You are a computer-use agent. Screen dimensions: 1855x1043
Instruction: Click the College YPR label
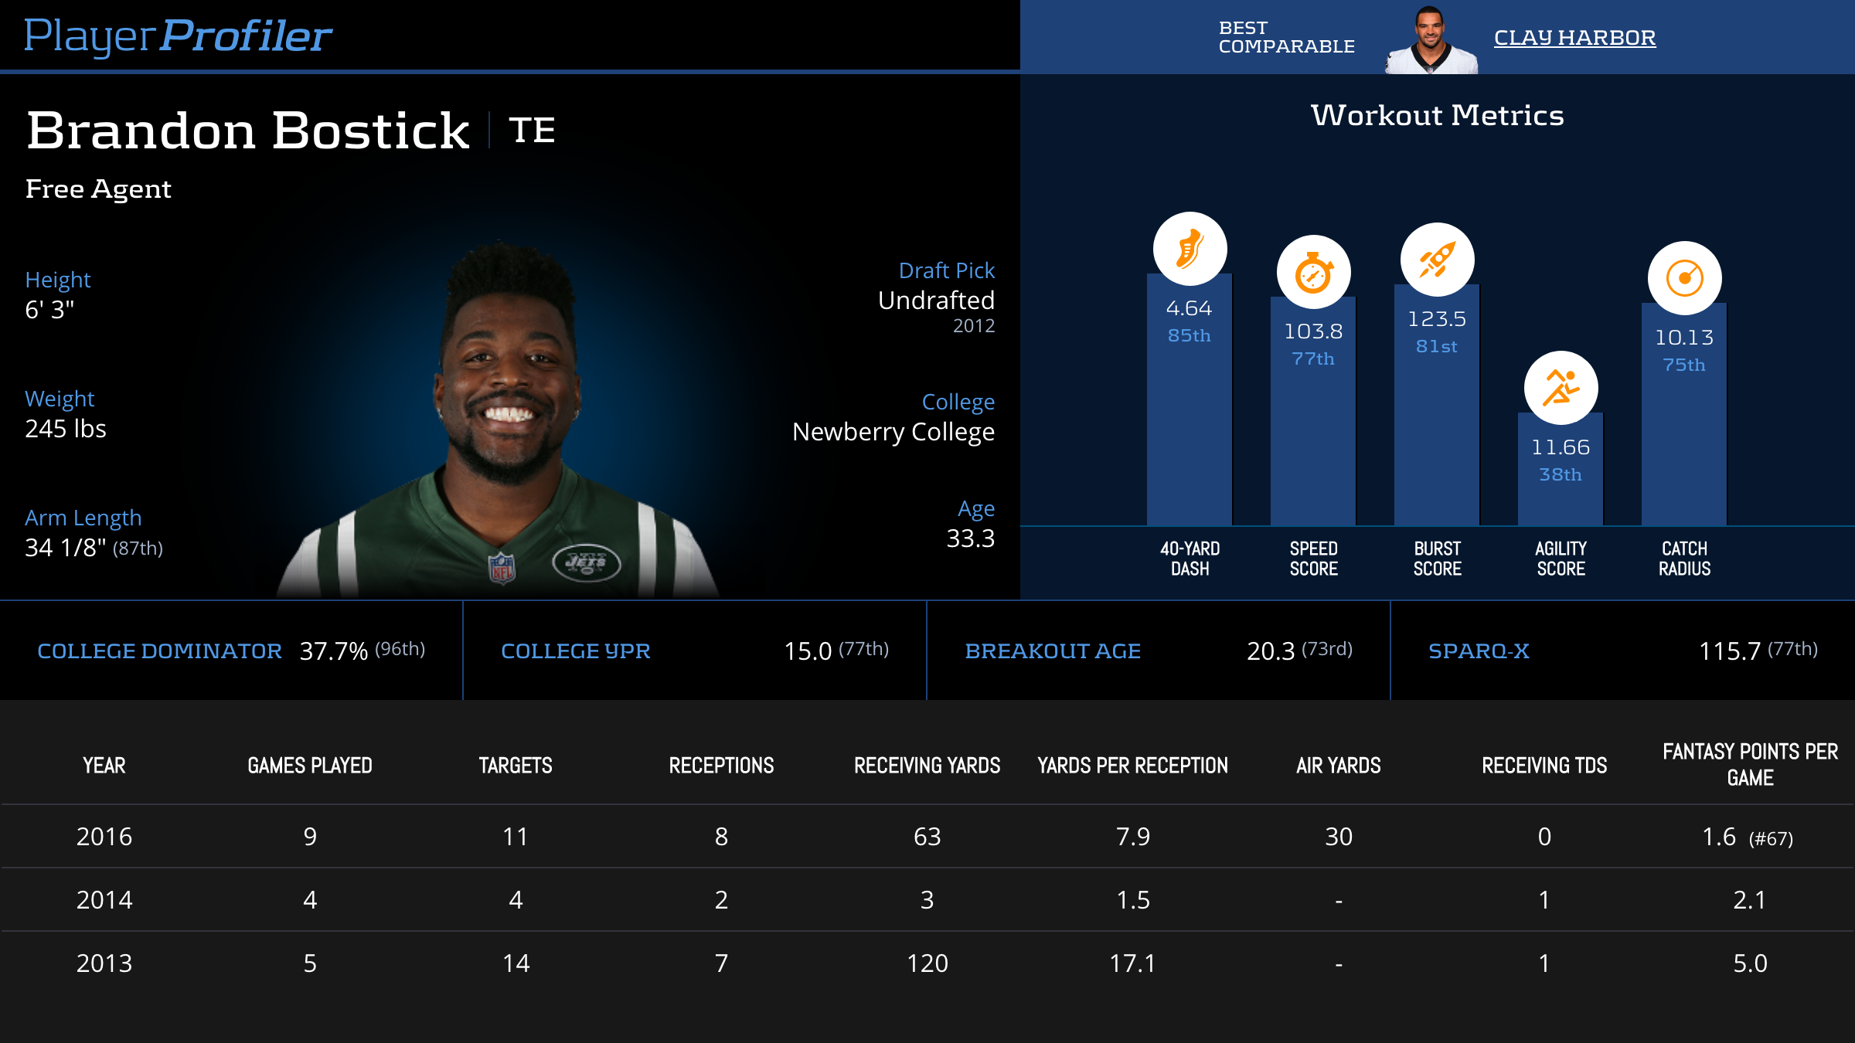(x=575, y=651)
